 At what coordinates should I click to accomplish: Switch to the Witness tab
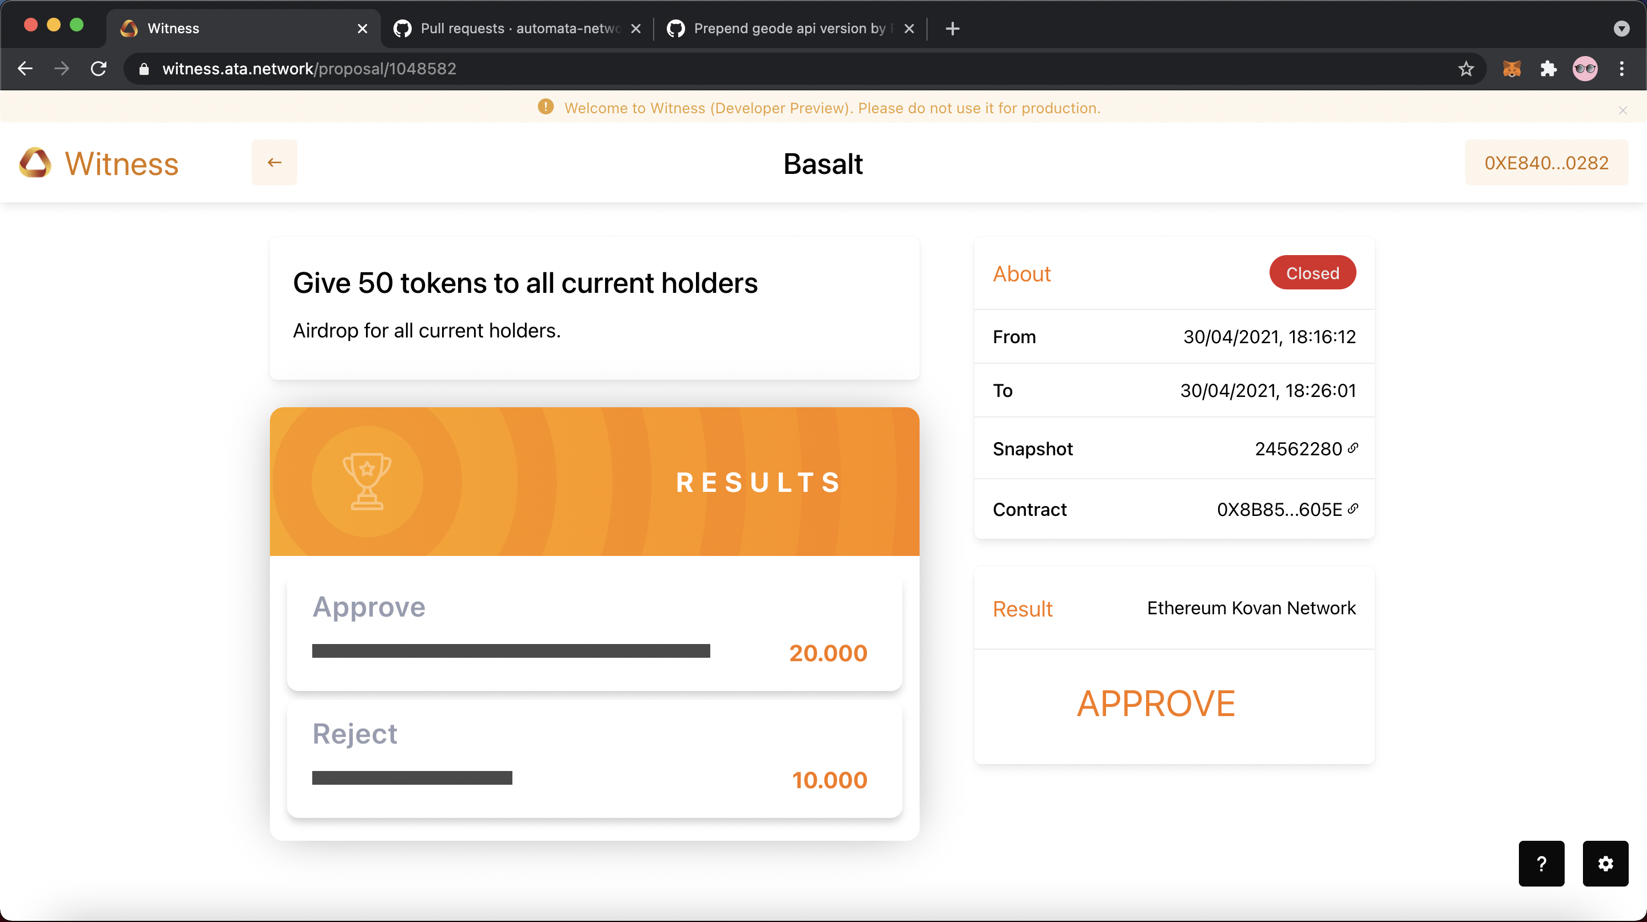(243, 28)
